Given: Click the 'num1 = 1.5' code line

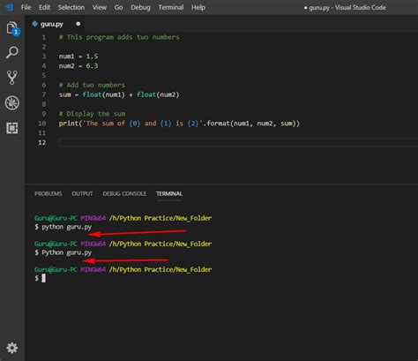Looking at the screenshot, I should point(78,56).
